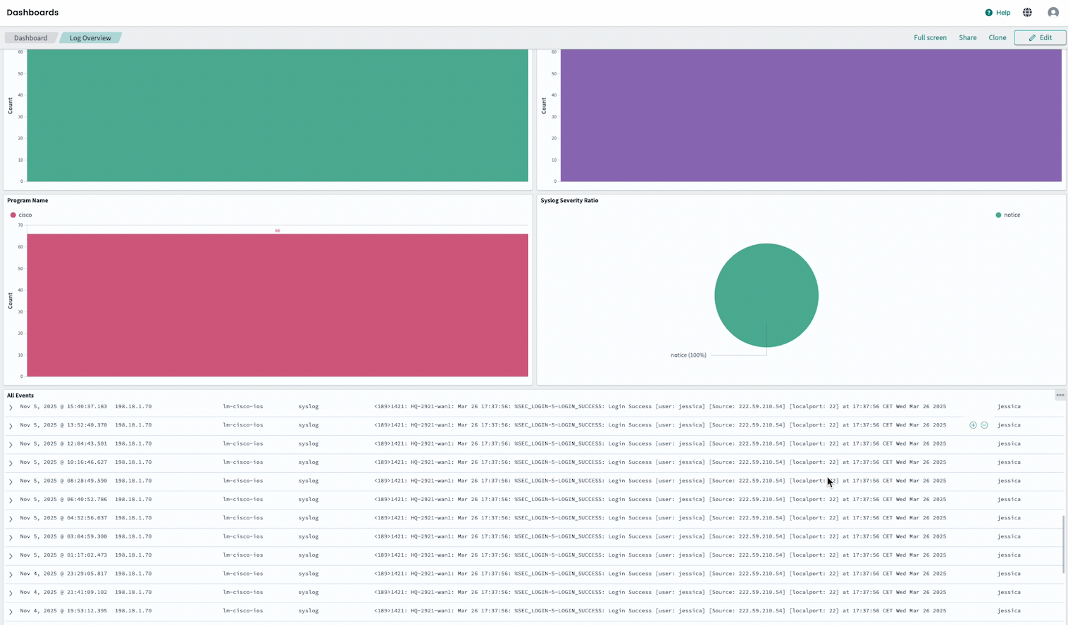Toggle the notice legend entry

1007,215
